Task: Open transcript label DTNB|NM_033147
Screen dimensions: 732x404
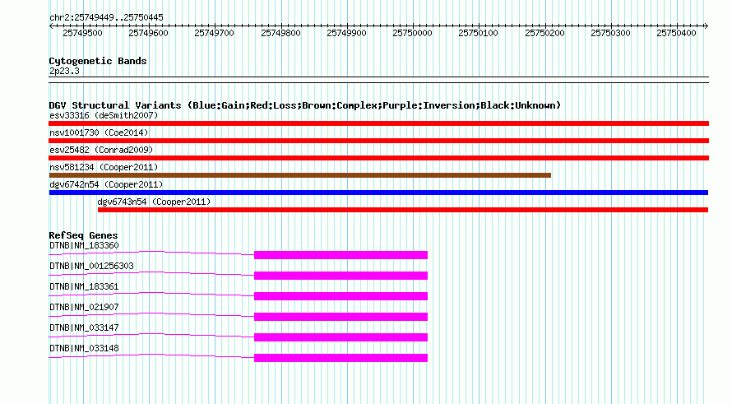Action: (x=84, y=327)
